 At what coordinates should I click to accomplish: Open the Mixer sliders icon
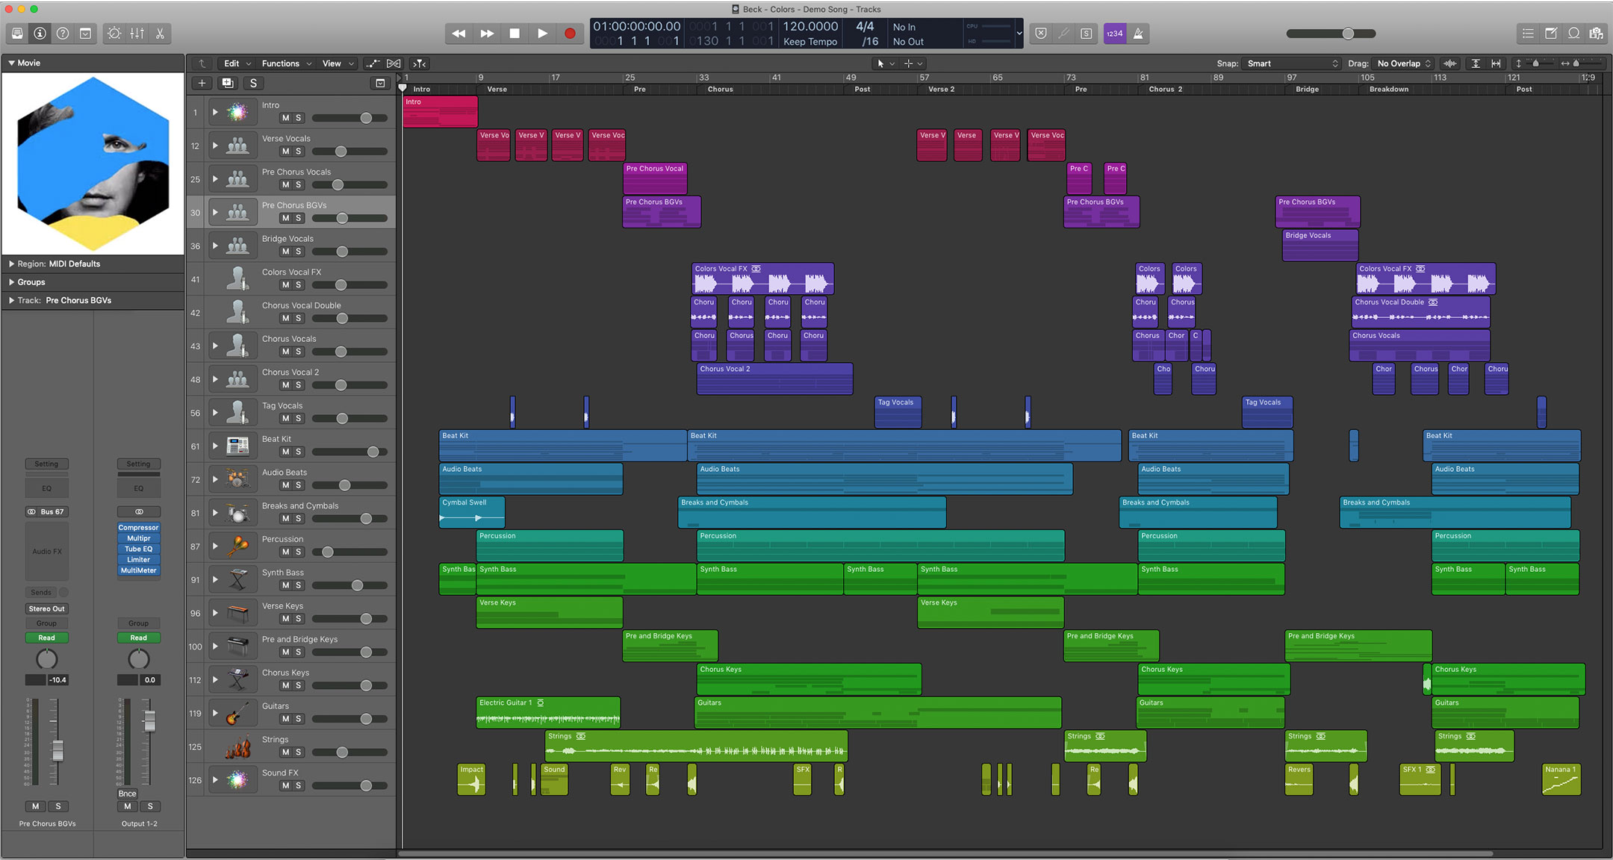[137, 34]
